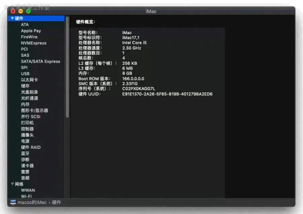Select SAS in the sidebar
The height and width of the screenshot is (214, 303).
coord(25,55)
